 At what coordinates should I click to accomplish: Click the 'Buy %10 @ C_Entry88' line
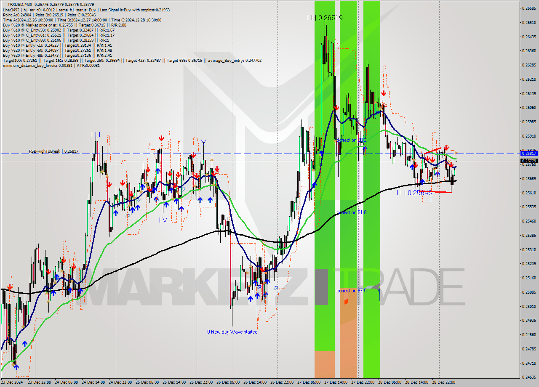click(56, 40)
